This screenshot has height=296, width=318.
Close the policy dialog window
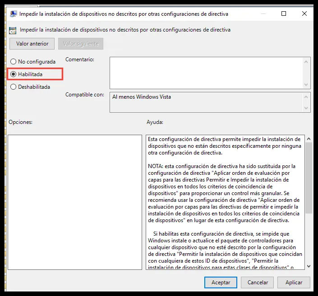pos(304,14)
